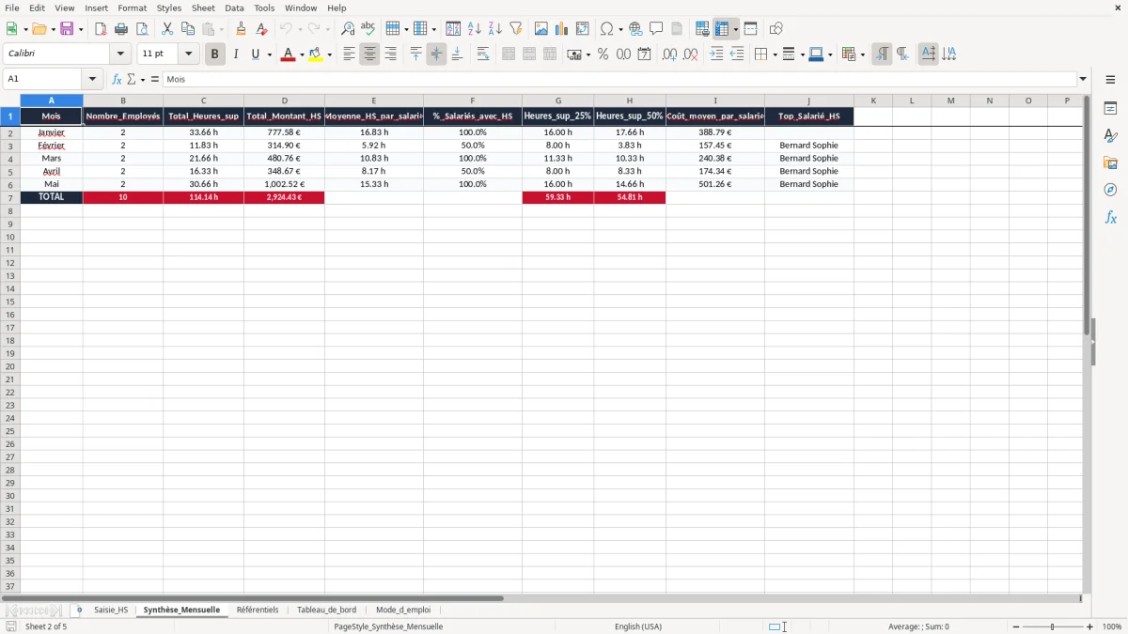Viewport: 1128px width, 634px height.
Task: Click the Cut scissors icon
Action: tap(167, 29)
